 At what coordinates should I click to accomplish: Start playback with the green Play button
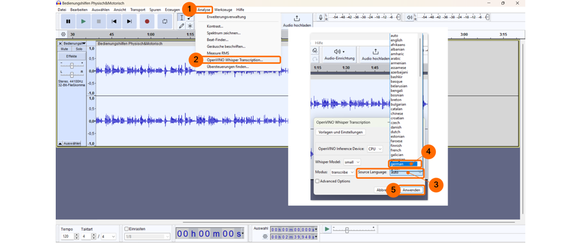tap(83, 21)
